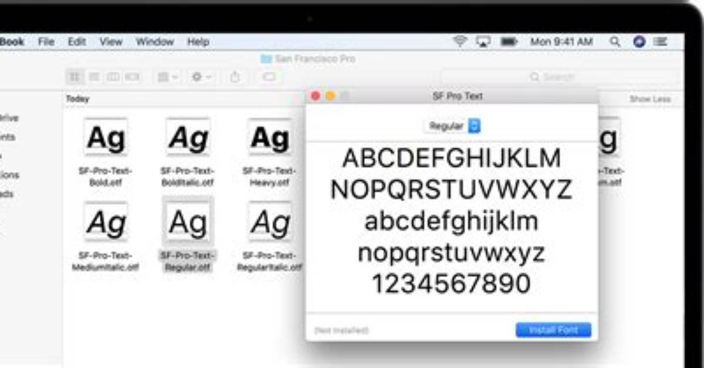Select SF-Pro-Text-MediumItalic.otf font file
The image size is (704, 368).
coord(106,236)
